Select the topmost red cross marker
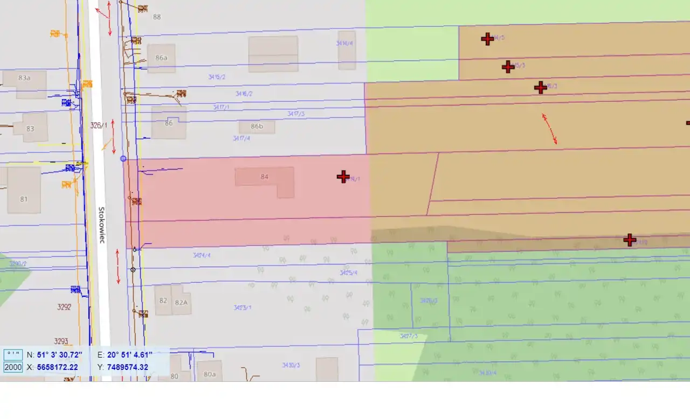690x419 pixels. 487,39
